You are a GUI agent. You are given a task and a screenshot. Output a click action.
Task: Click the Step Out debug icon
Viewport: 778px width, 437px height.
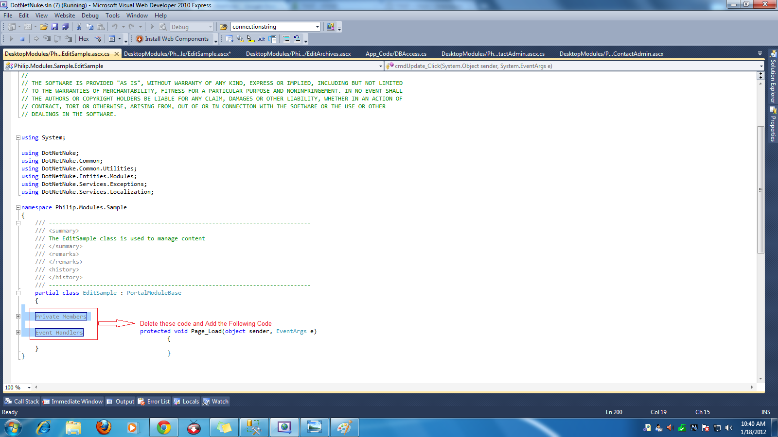(68, 39)
